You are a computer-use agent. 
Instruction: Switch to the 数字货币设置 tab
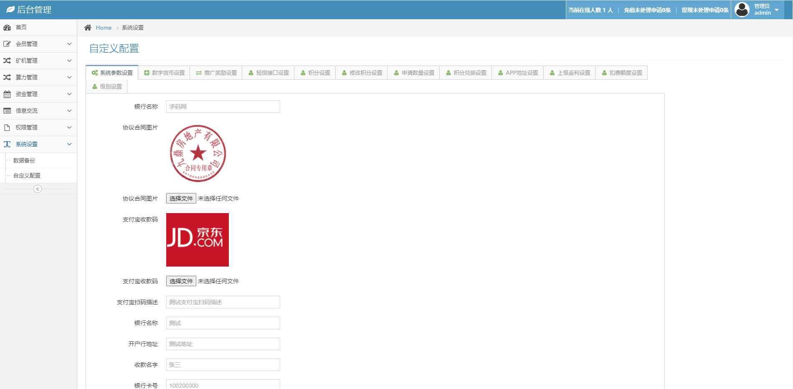pos(164,73)
